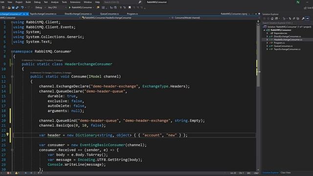Expand QueueConsumer.cs node arrow
313x176 pixels.
[x=268, y=46]
